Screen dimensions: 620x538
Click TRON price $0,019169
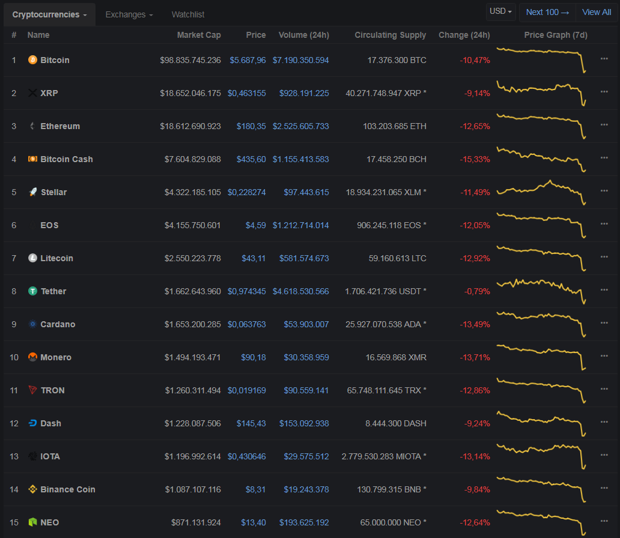tap(247, 390)
